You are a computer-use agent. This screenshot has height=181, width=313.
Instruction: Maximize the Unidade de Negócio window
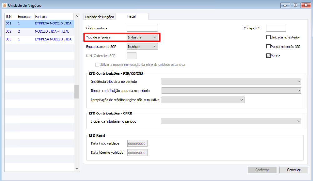tap(296, 5)
